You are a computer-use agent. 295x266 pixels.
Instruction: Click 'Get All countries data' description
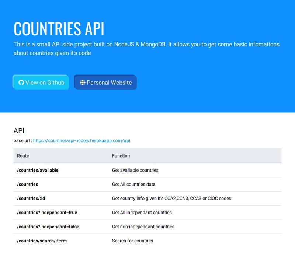coord(134,184)
